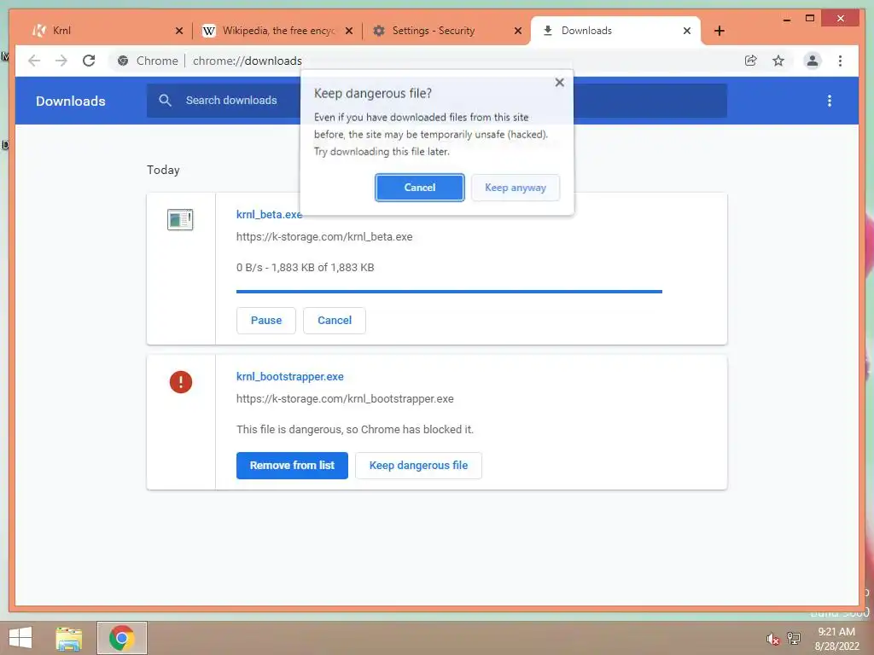
Task: Open Chrome's three-dot menu
Action: (x=840, y=61)
